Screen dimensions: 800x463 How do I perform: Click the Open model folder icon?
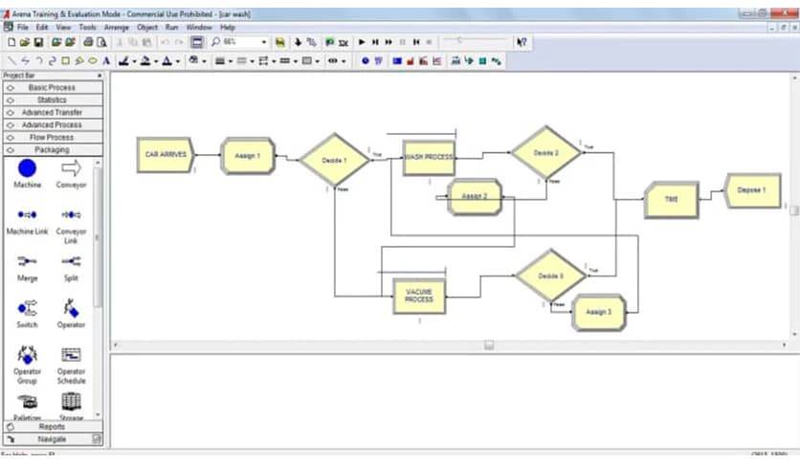24,42
